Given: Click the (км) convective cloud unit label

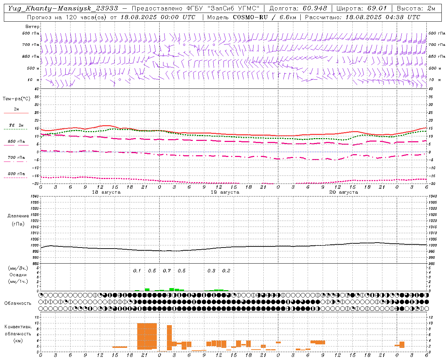Looking at the screenshot, I should tap(18, 341).
